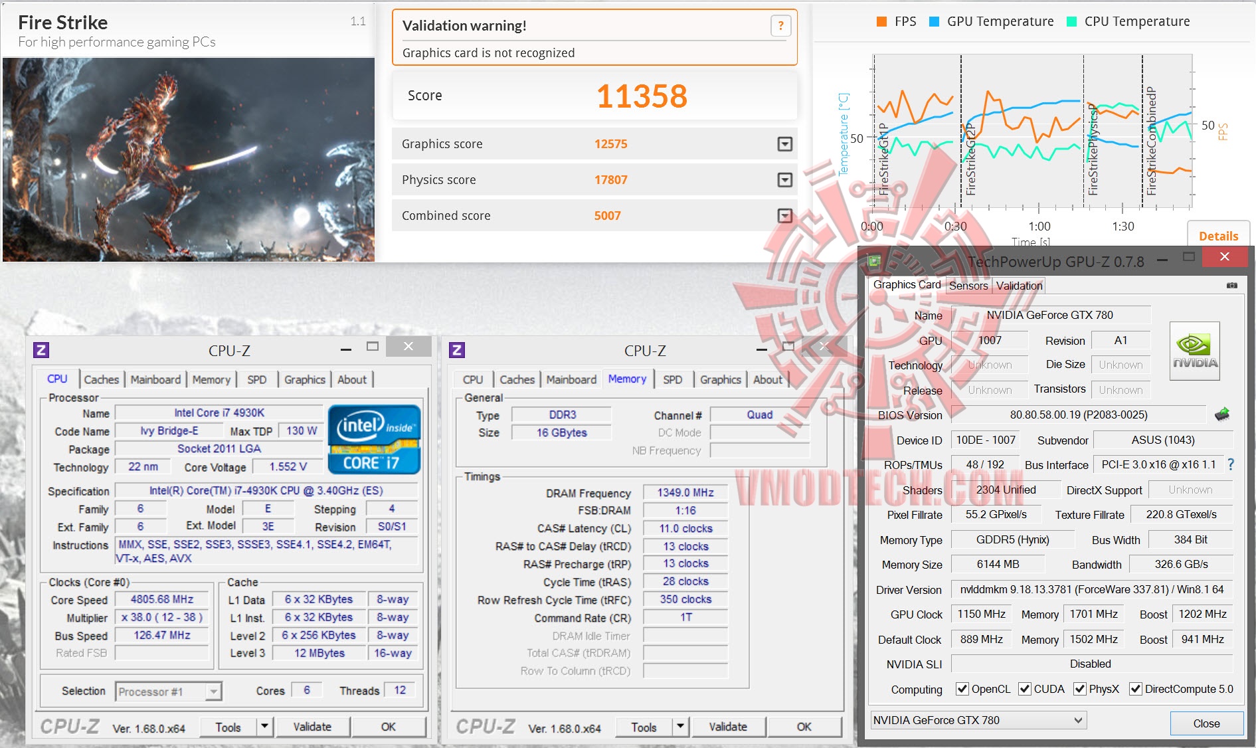Click the right CPU-Z (Memory) window title icon
The height and width of the screenshot is (748, 1256).
click(457, 350)
